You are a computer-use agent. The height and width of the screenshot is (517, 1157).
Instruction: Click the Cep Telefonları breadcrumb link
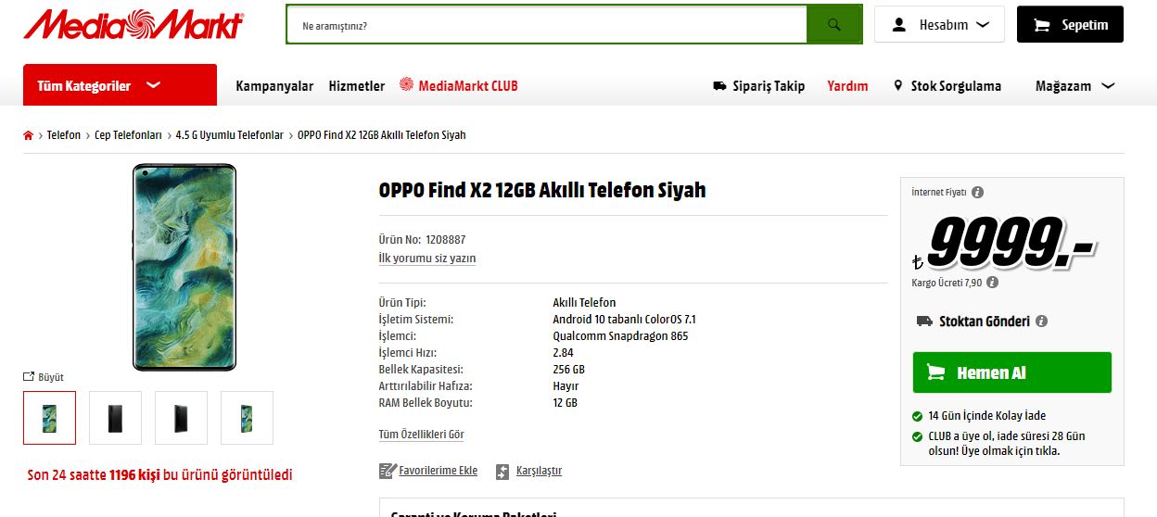pyautogui.click(x=128, y=135)
